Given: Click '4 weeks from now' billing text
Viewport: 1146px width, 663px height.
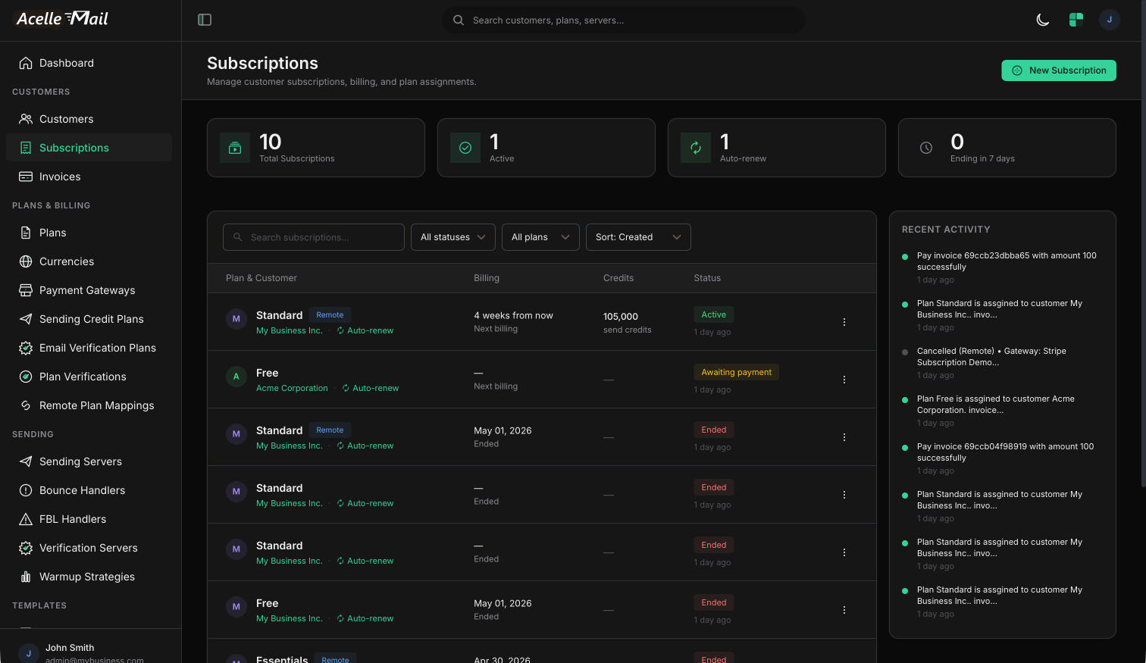Looking at the screenshot, I should tap(513, 315).
